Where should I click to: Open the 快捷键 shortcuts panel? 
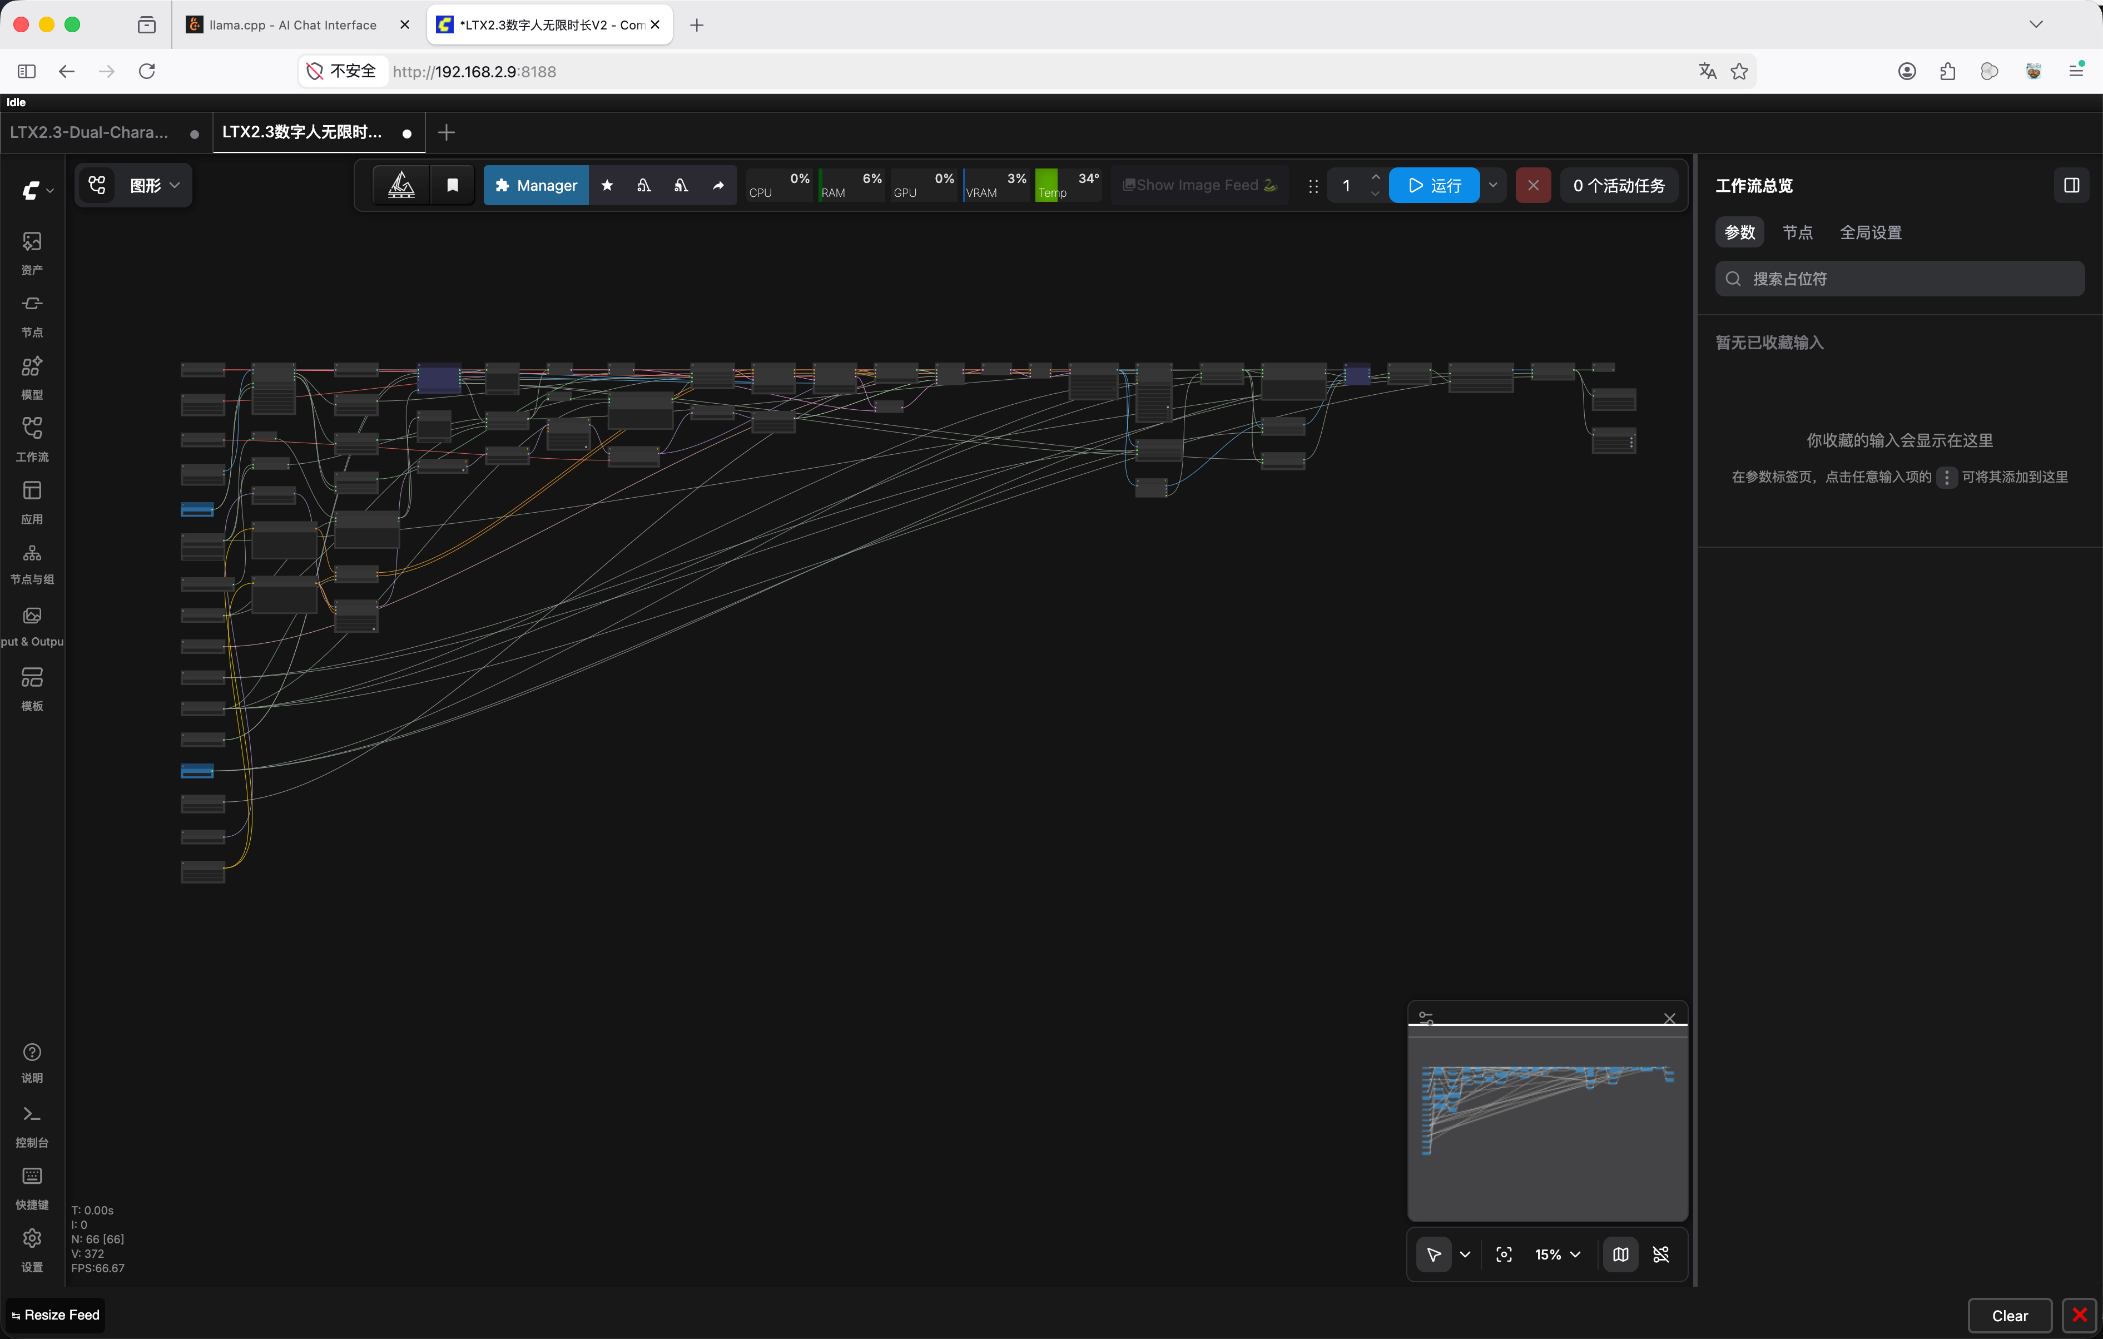coord(32,1188)
